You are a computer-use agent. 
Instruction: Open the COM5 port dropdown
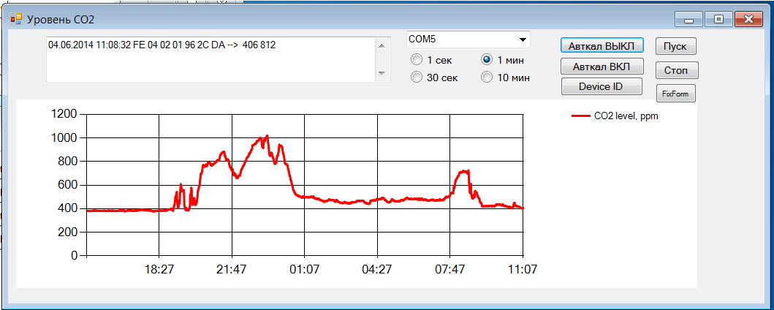(x=523, y=39)
